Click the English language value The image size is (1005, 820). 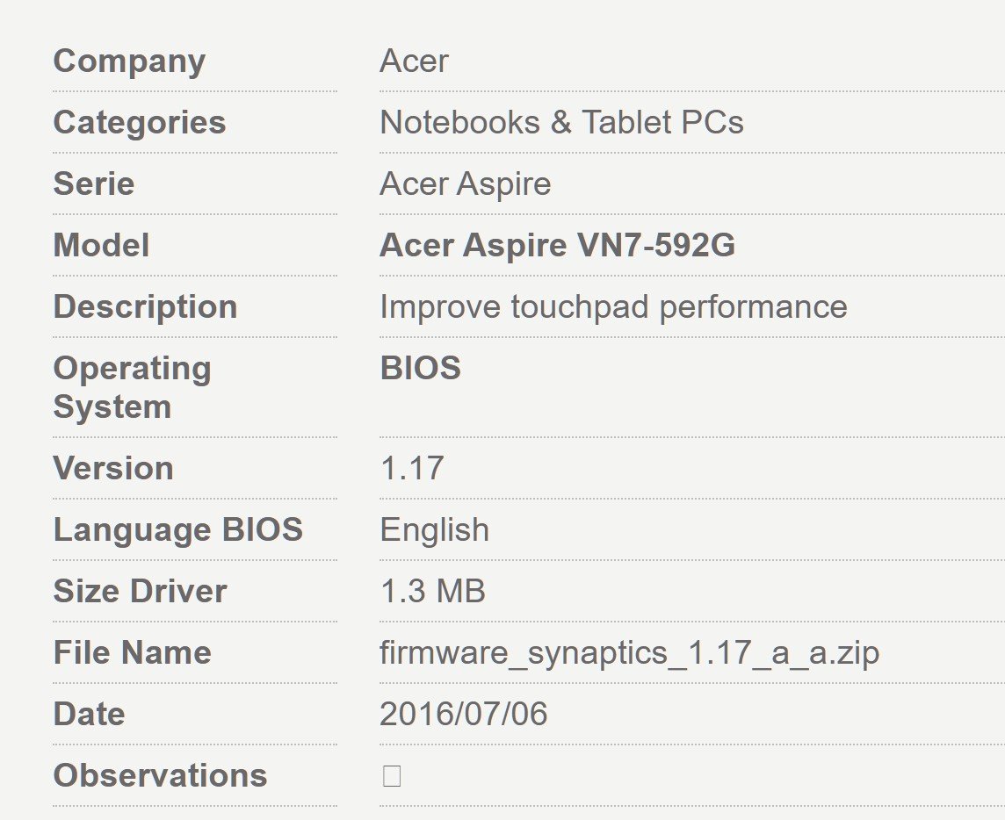tap(434, 530)
